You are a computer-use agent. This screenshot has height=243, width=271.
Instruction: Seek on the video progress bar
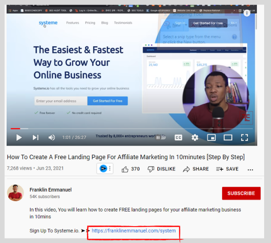pos(132,129)
